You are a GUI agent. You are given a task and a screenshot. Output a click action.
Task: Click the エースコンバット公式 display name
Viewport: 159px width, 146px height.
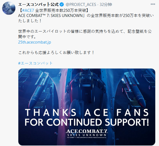38,5
